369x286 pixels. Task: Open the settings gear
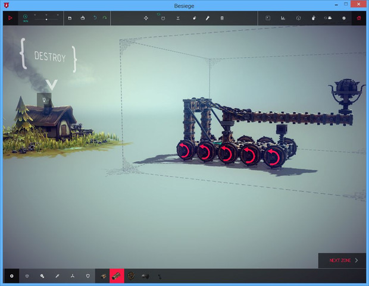click(x=343, y=18)
